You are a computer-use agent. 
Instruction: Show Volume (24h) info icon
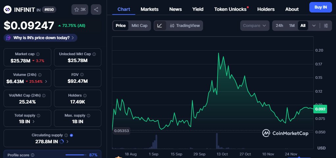tap(40, 75)
